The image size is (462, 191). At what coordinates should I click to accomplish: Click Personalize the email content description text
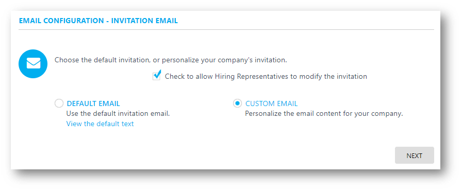click(x=324, y=114)
